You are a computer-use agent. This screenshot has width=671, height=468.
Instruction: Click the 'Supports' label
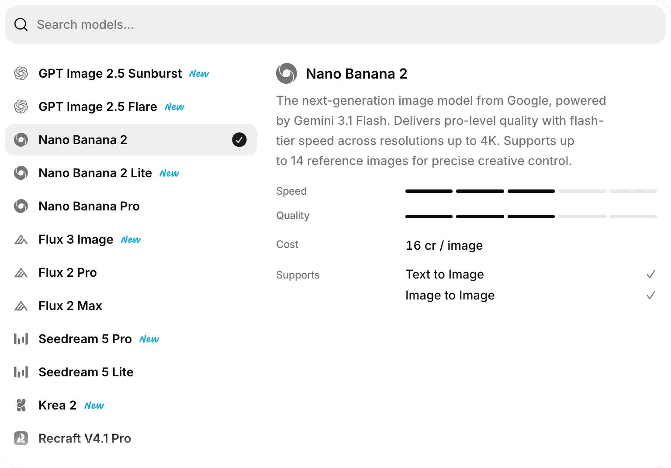298,275
